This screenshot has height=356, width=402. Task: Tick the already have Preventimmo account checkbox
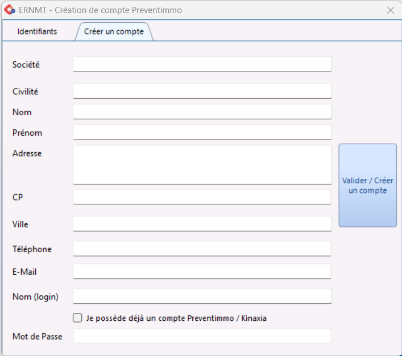click(77, 318)
